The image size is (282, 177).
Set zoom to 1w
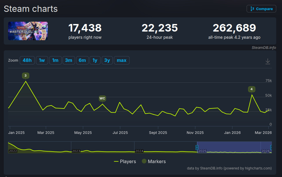click(x=42, y=60)
